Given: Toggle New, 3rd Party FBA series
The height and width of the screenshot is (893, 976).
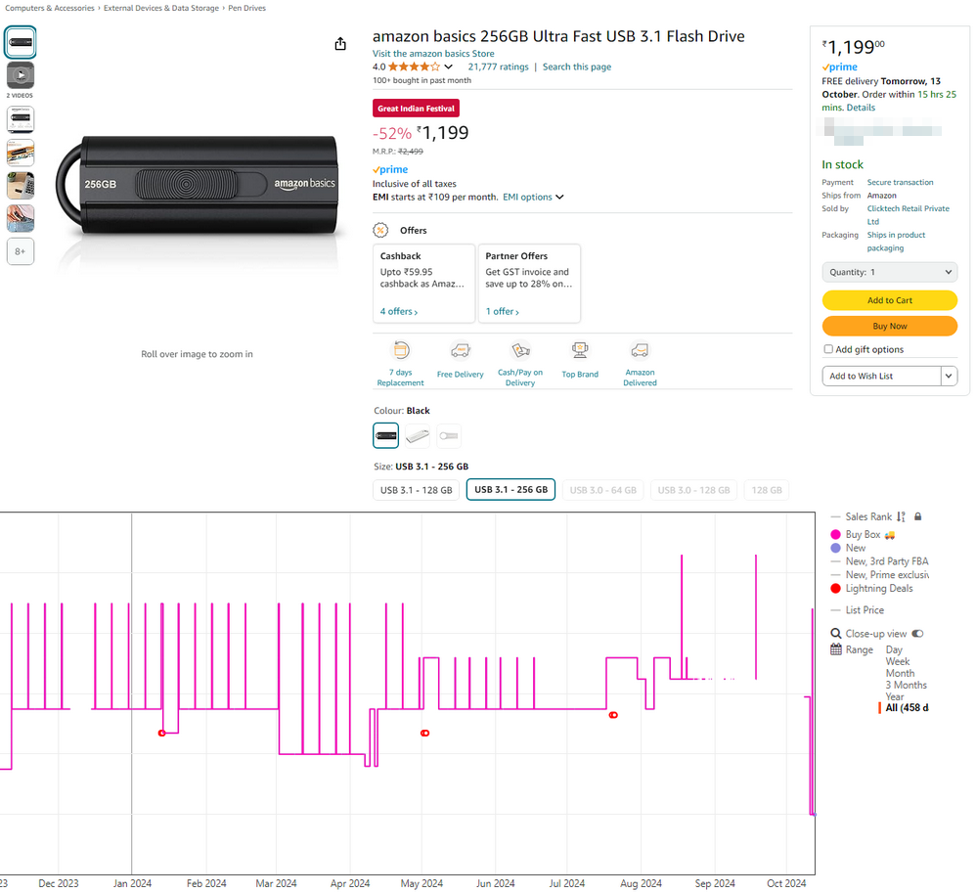Looking at the screenshot, I should tap(879, 561).
